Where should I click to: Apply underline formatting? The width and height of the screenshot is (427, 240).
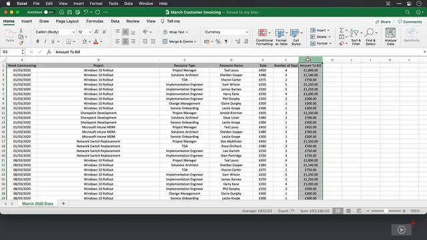click(x=53, y=41)
